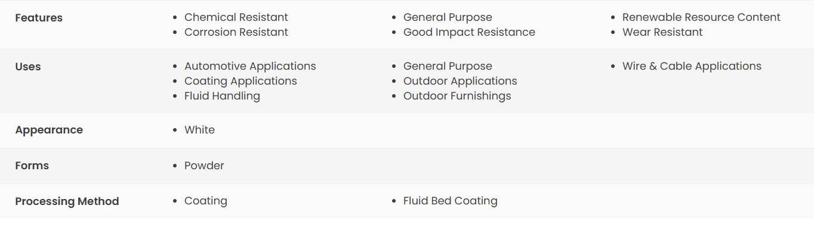
Task: Select the Wear Resistant feature
Action: [x=662, y=32]
